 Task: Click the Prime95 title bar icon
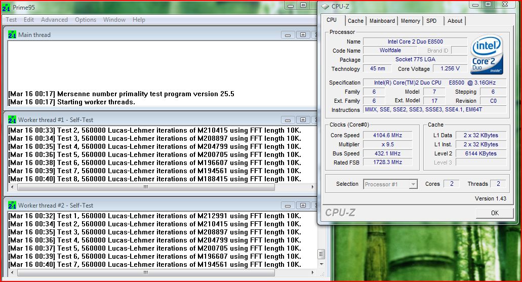point(6,7)
